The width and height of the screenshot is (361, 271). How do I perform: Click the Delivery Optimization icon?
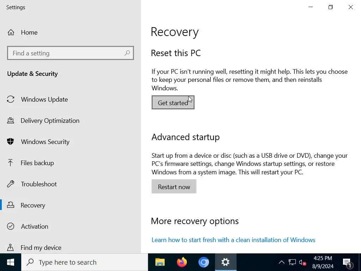pos(11,121)
